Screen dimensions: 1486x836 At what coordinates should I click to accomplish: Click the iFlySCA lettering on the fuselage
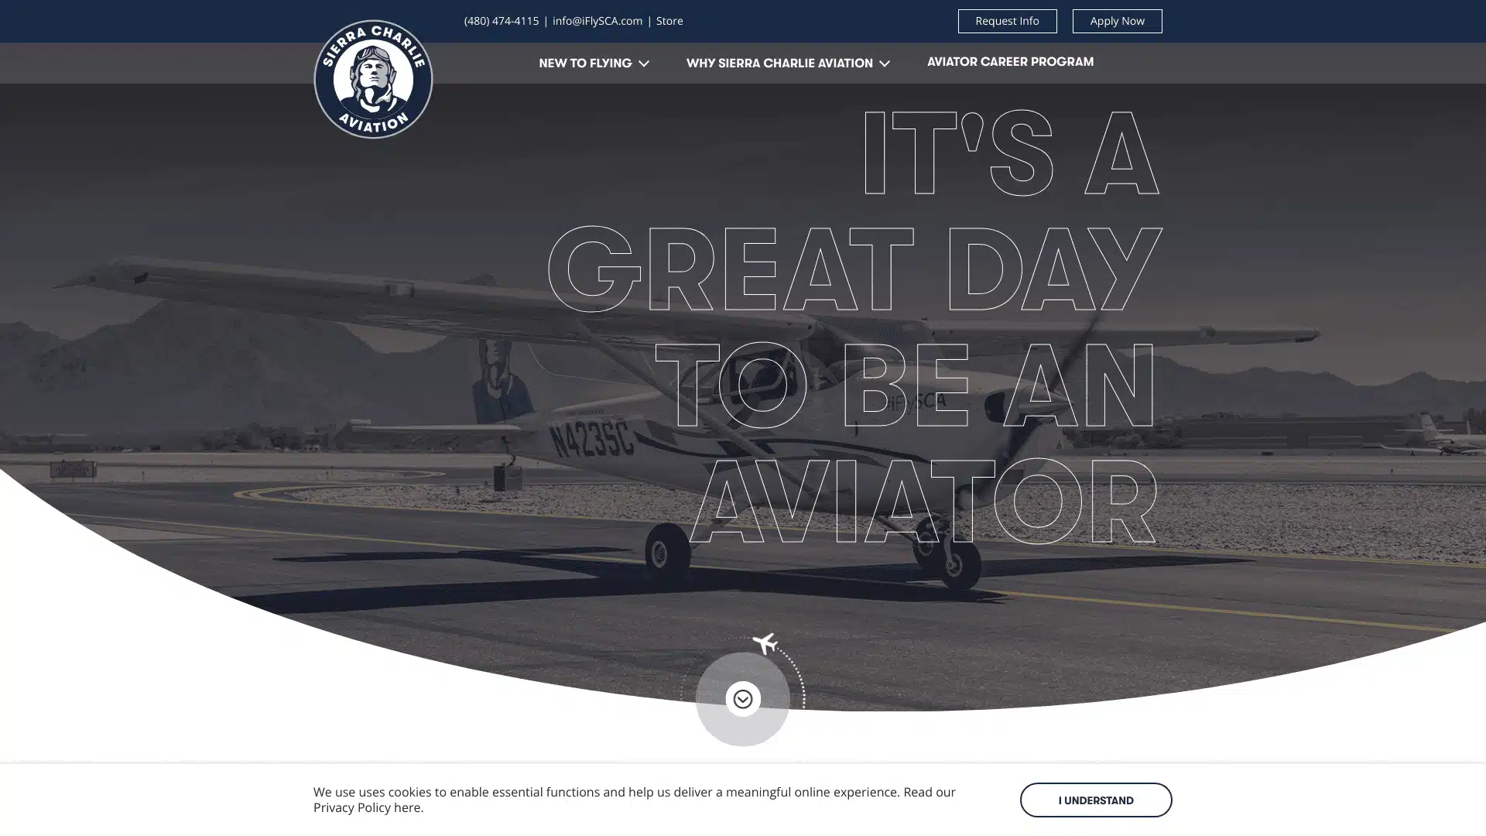click(x=916, y=403)
